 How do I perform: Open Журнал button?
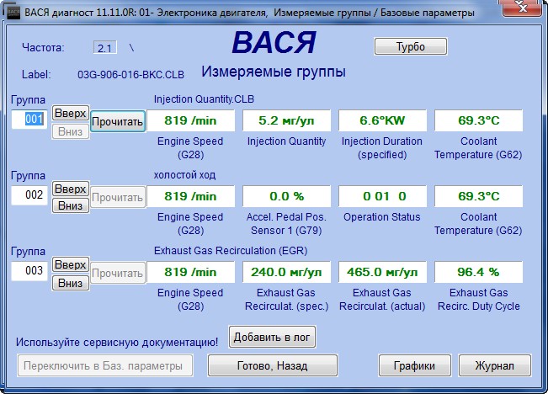tap(494, 365)
